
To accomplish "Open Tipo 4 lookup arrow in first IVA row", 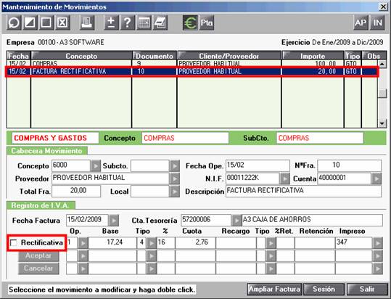I will (151, 243).
